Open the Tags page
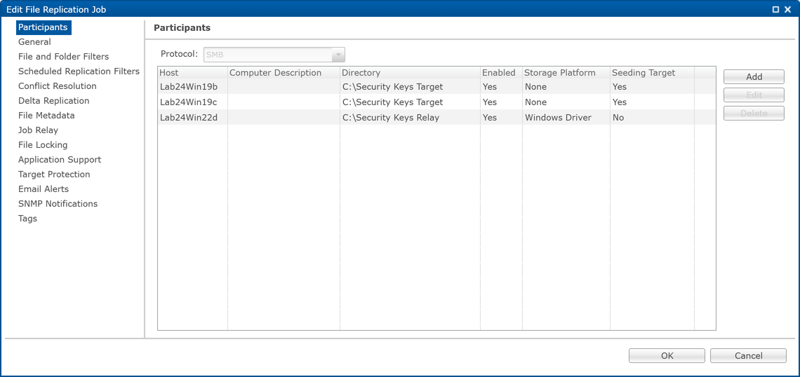This screenshot has width=800, height=377. coord(27,219)
